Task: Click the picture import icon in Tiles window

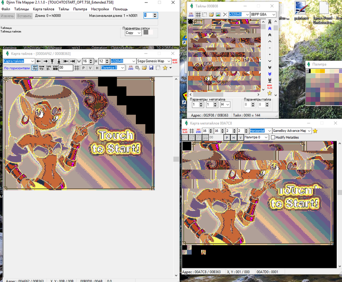Action: 218,14
